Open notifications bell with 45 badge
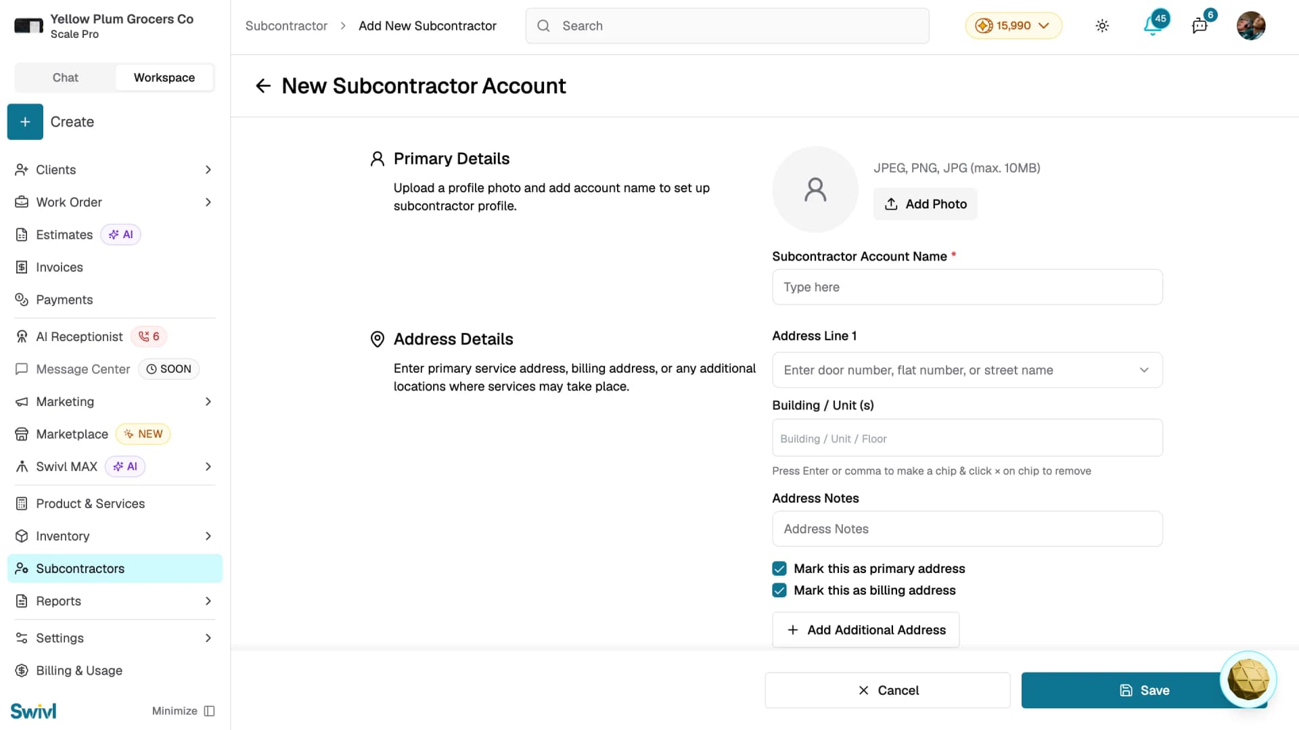Image resolution: width=1299 pixels, height=730 pixels. [x=1153, y=26]
